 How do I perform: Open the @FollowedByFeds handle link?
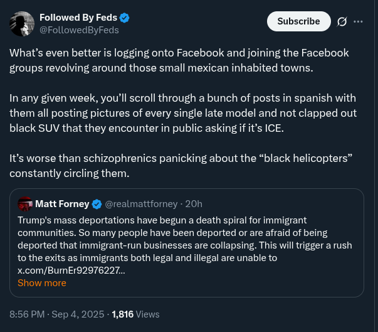[79, 29]
